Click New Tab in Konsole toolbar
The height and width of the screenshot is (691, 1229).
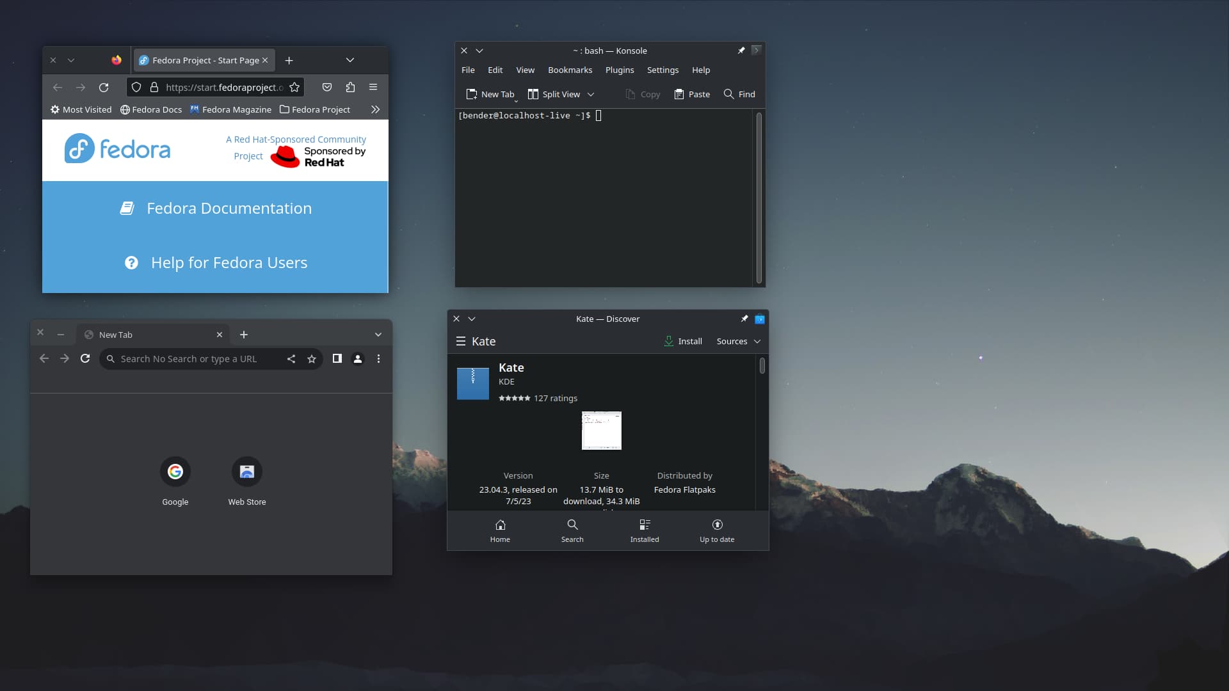490,94
